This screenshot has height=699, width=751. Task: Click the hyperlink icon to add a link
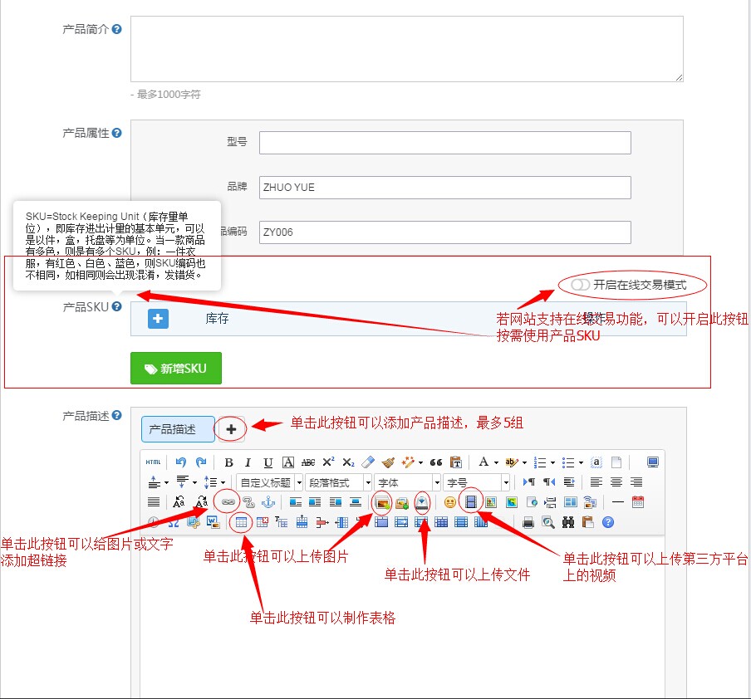click(227, 502)
